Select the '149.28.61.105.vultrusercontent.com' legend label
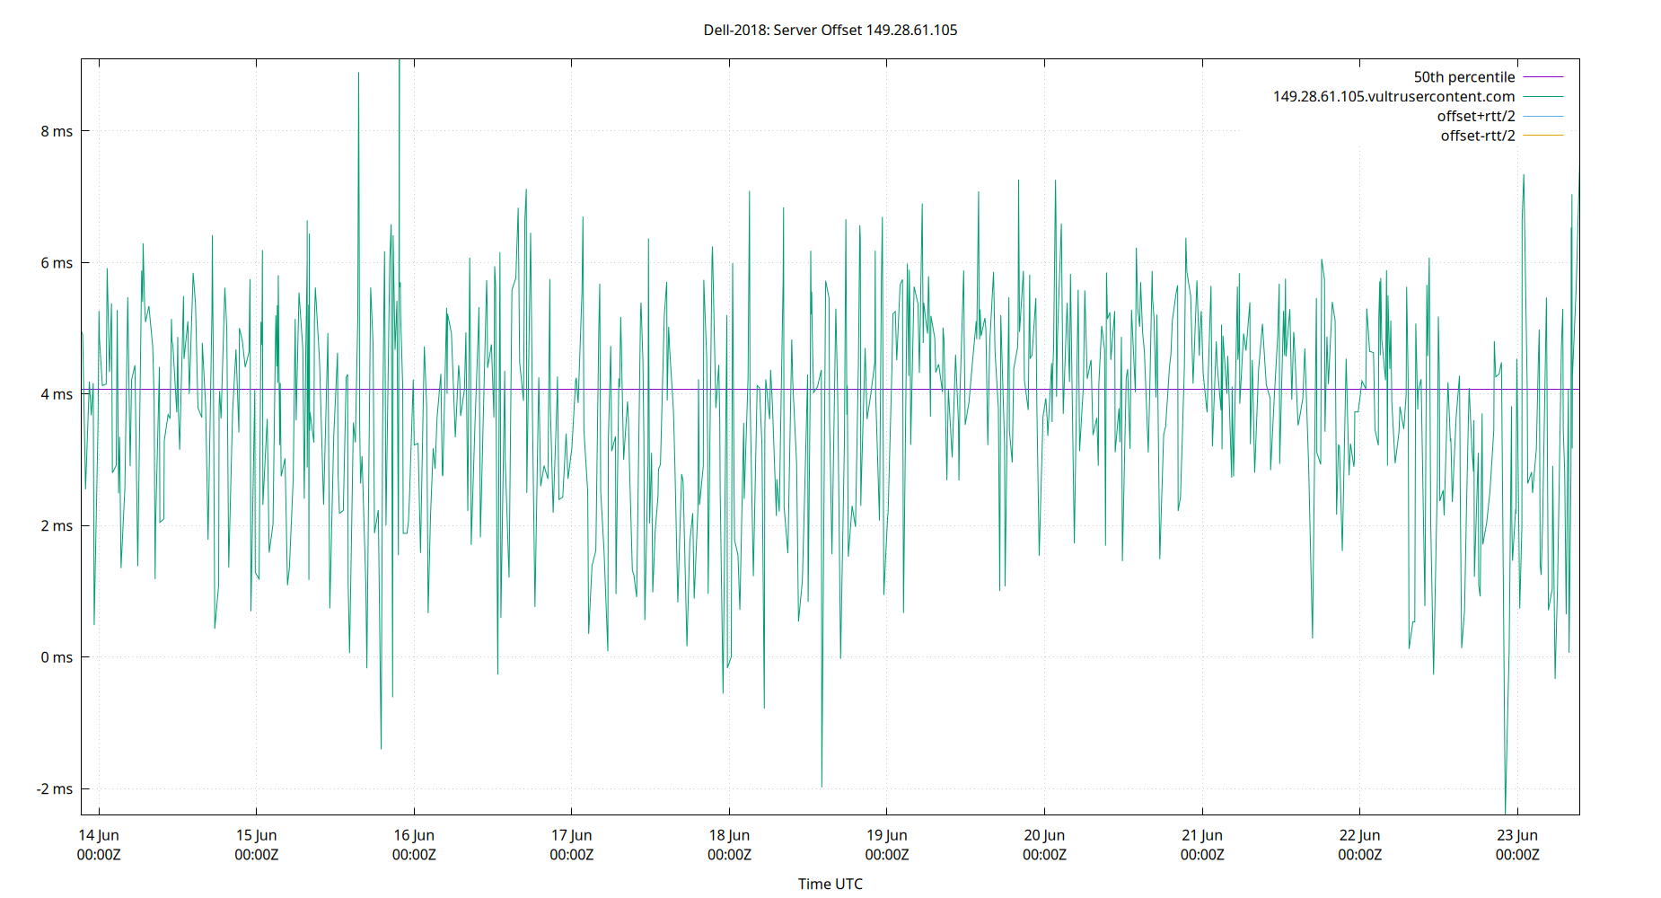 point(1393,97)
